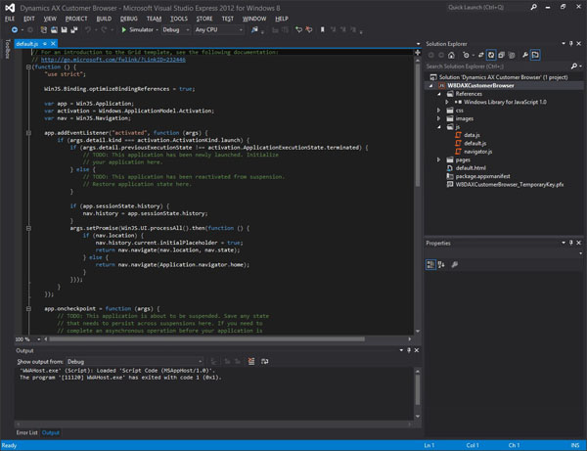The width and height of the screenshot is (587, 451).
Task: Click the New Project toolbar icon
Action: point(44,29)
